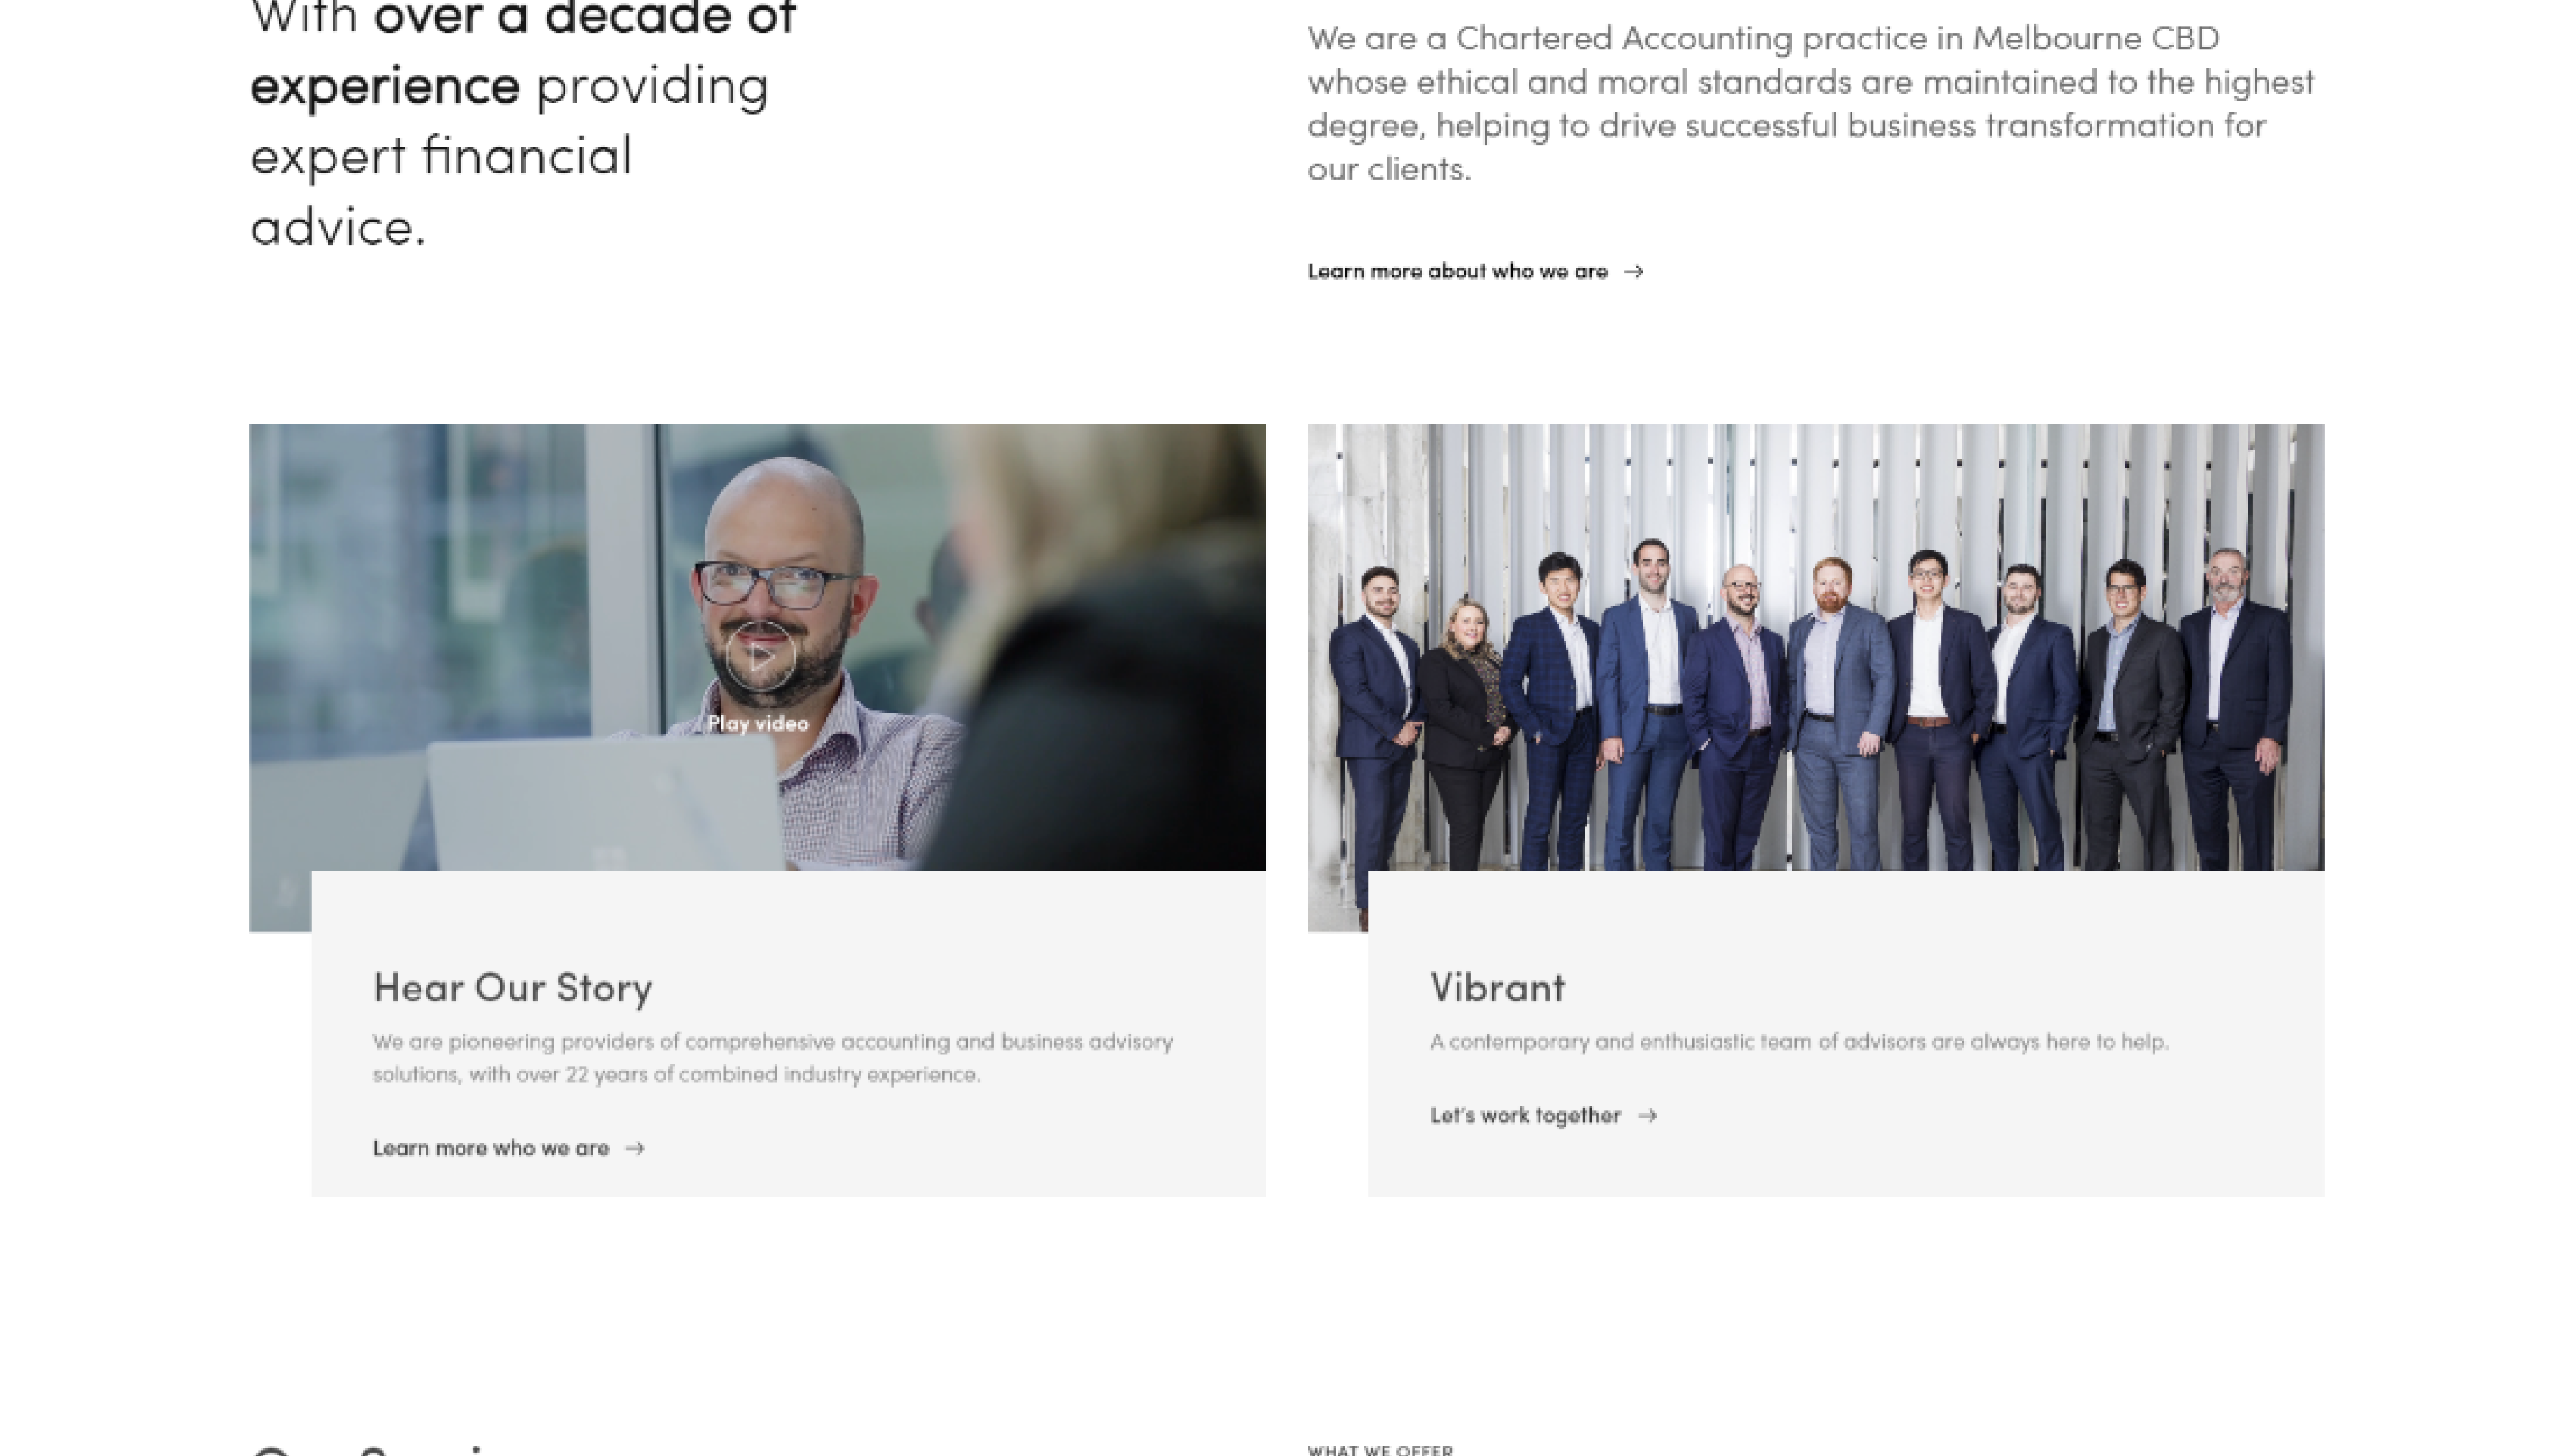Click arrow icon after 'Let's work together'
The image size is (2574, 1456).
(x=1648, y=1116)
